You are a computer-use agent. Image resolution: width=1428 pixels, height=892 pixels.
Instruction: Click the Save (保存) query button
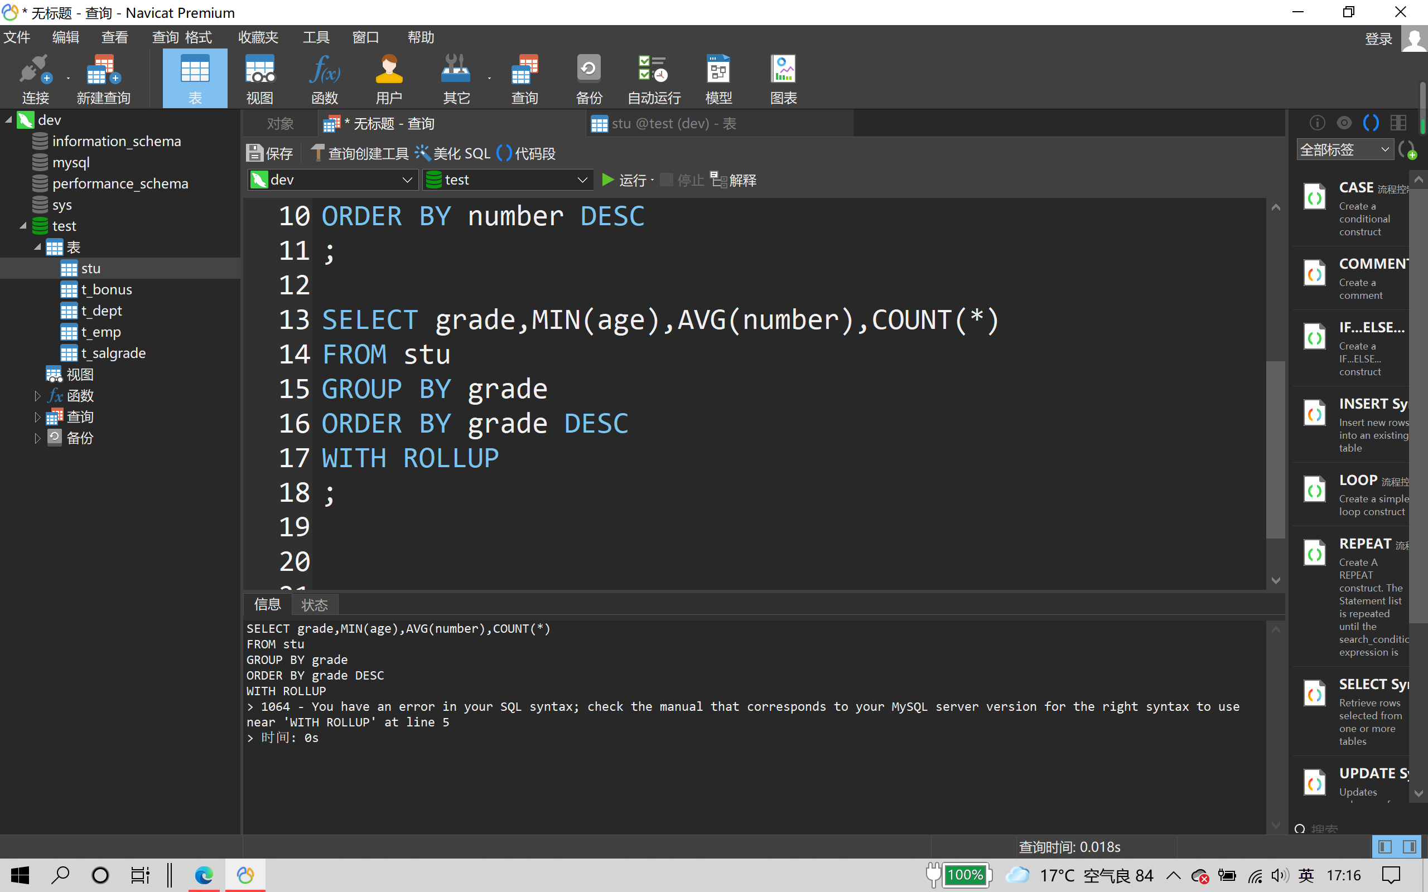pyautogui.click(x=269, y=153)
